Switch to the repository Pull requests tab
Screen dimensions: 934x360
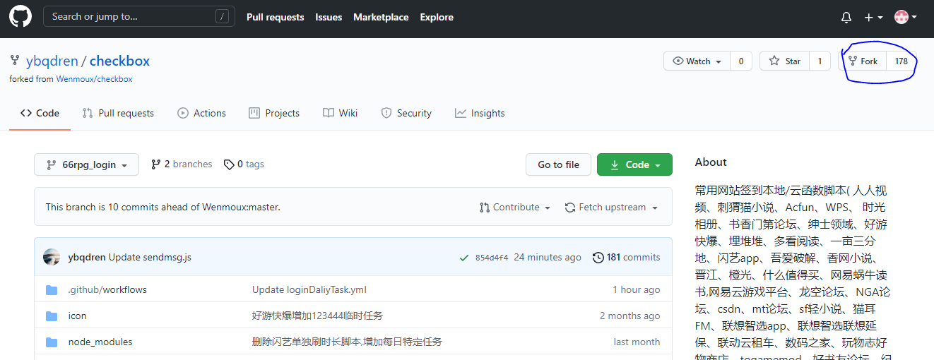pos(118,113)
